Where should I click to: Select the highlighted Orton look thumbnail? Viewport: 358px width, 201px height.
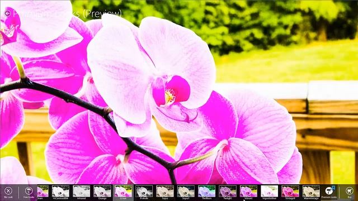(x=123, y=191)
